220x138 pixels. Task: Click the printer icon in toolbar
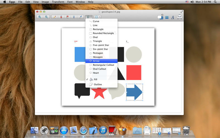[180, 17]
